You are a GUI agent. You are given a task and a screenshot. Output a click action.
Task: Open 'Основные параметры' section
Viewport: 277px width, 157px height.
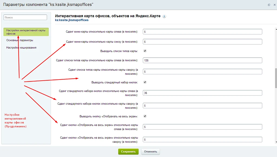click(x=19, y=40)
